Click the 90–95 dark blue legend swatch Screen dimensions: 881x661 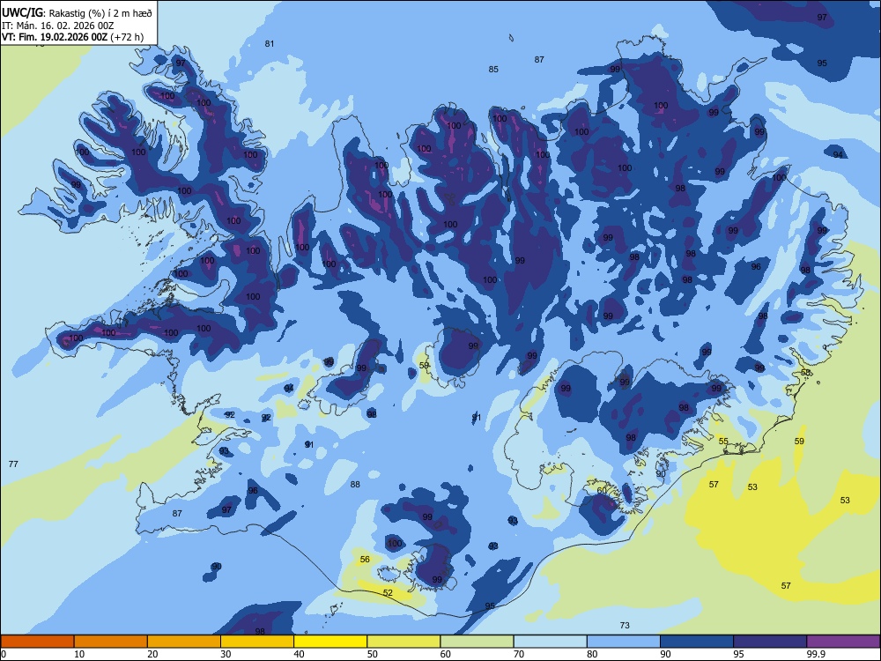click(x=697, y=642)
